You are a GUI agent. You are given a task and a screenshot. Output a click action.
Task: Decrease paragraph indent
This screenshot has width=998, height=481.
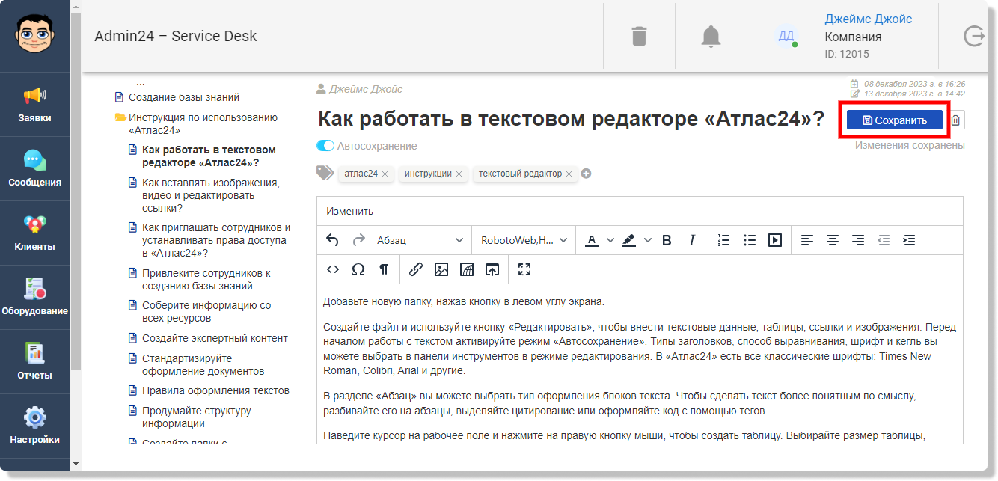click(x=884, y=240)
